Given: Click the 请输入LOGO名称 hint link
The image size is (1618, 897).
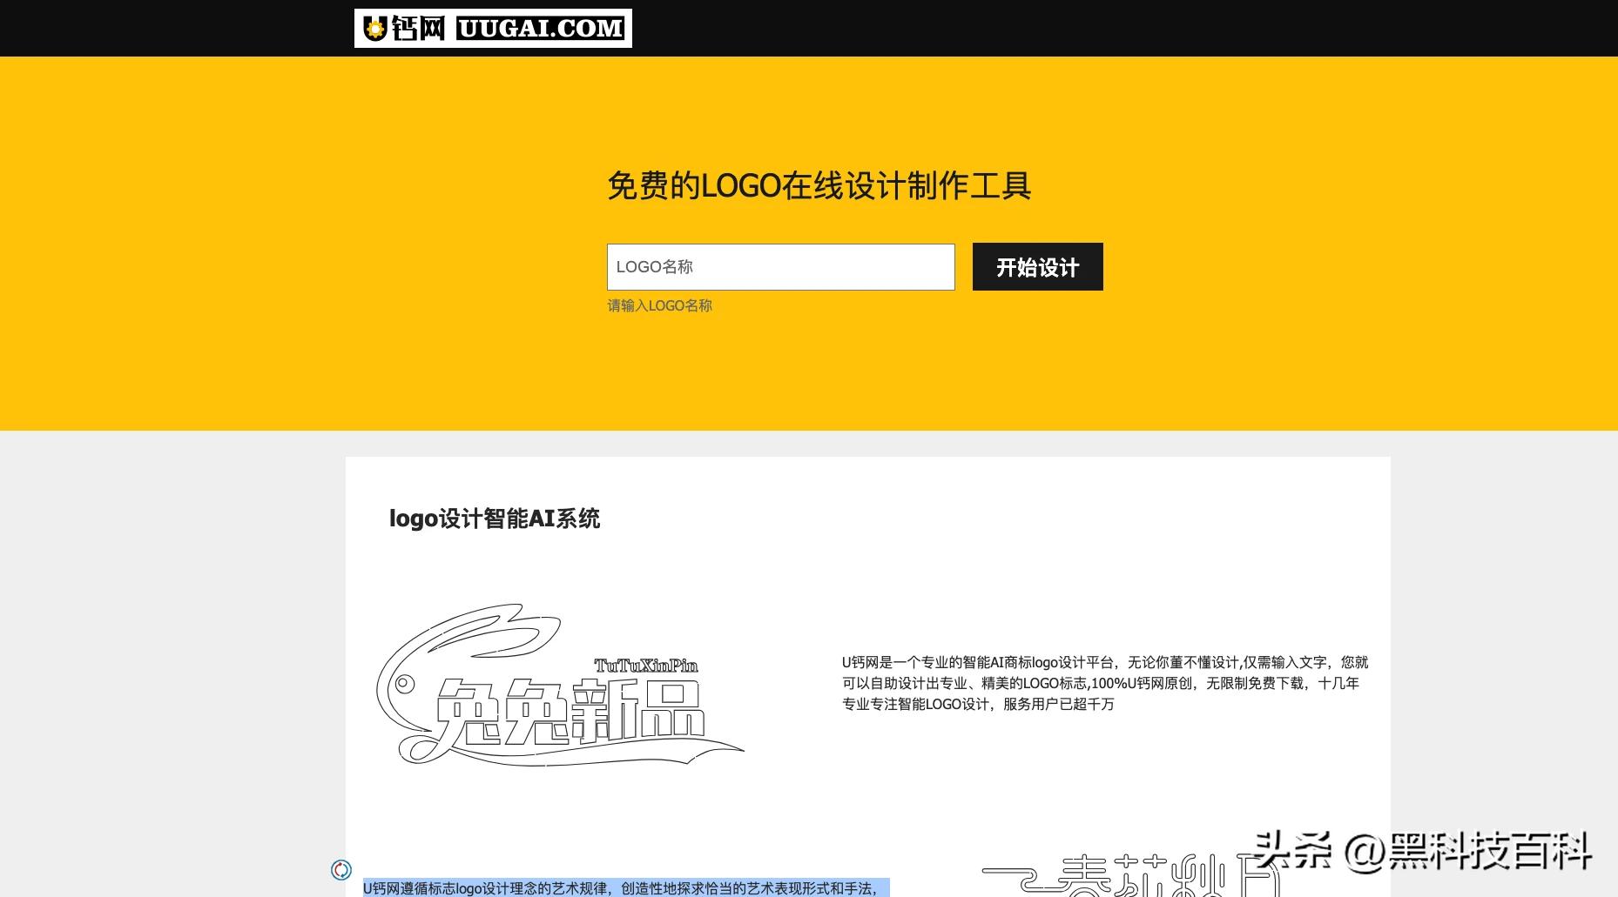Looking at the screenshot, I should click(x=659, y=305).
